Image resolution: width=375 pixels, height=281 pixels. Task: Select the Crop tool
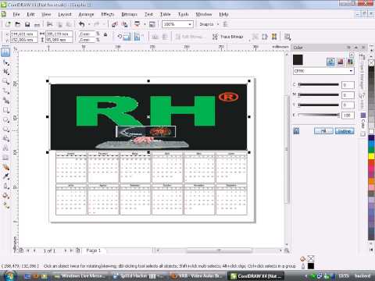coord(5,72)
